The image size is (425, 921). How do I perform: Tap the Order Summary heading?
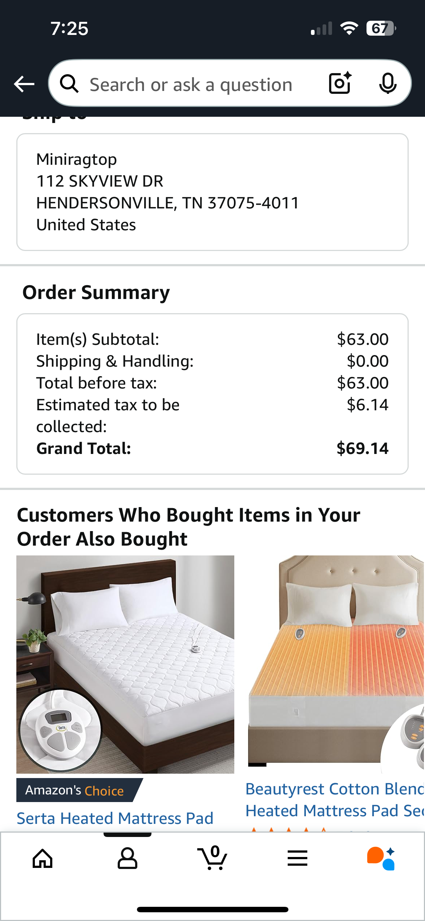(x=96, y=292)
